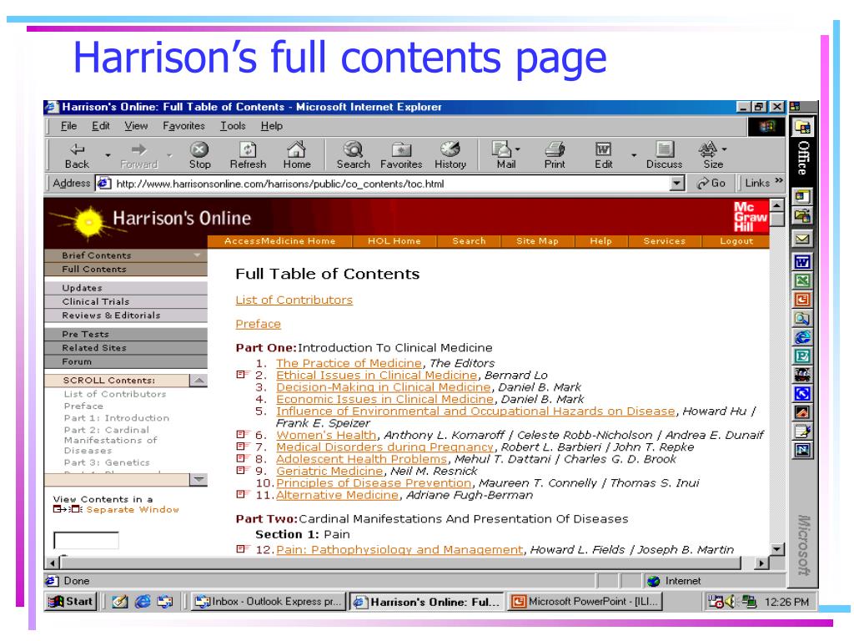Click the vertical scrollbar down arrow

coord(777,549)
